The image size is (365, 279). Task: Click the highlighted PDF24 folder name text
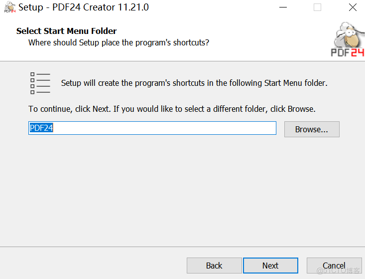coord(41,128)
